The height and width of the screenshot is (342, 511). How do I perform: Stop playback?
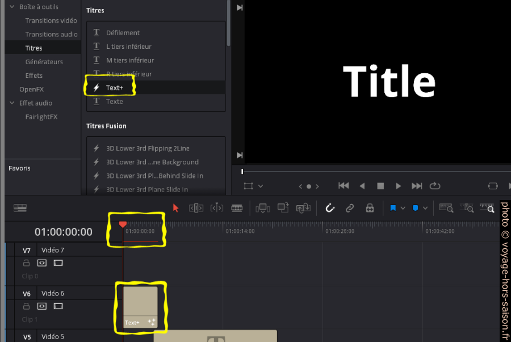(x=380, y=186)
